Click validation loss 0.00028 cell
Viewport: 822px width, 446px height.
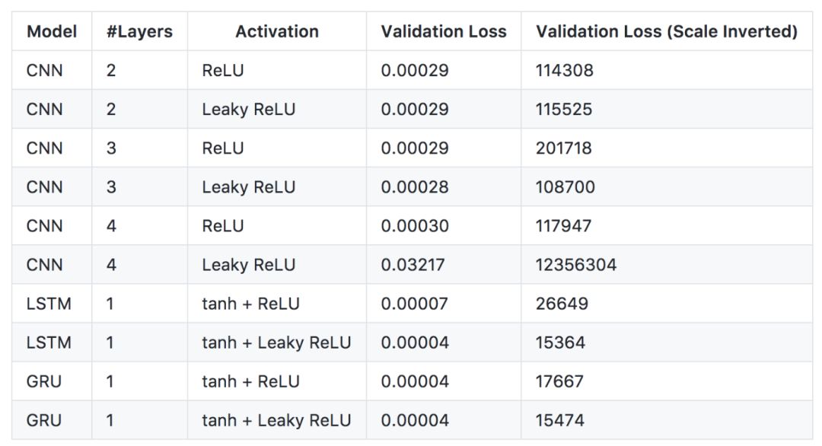pyautogui.click(x=415, y=187)
